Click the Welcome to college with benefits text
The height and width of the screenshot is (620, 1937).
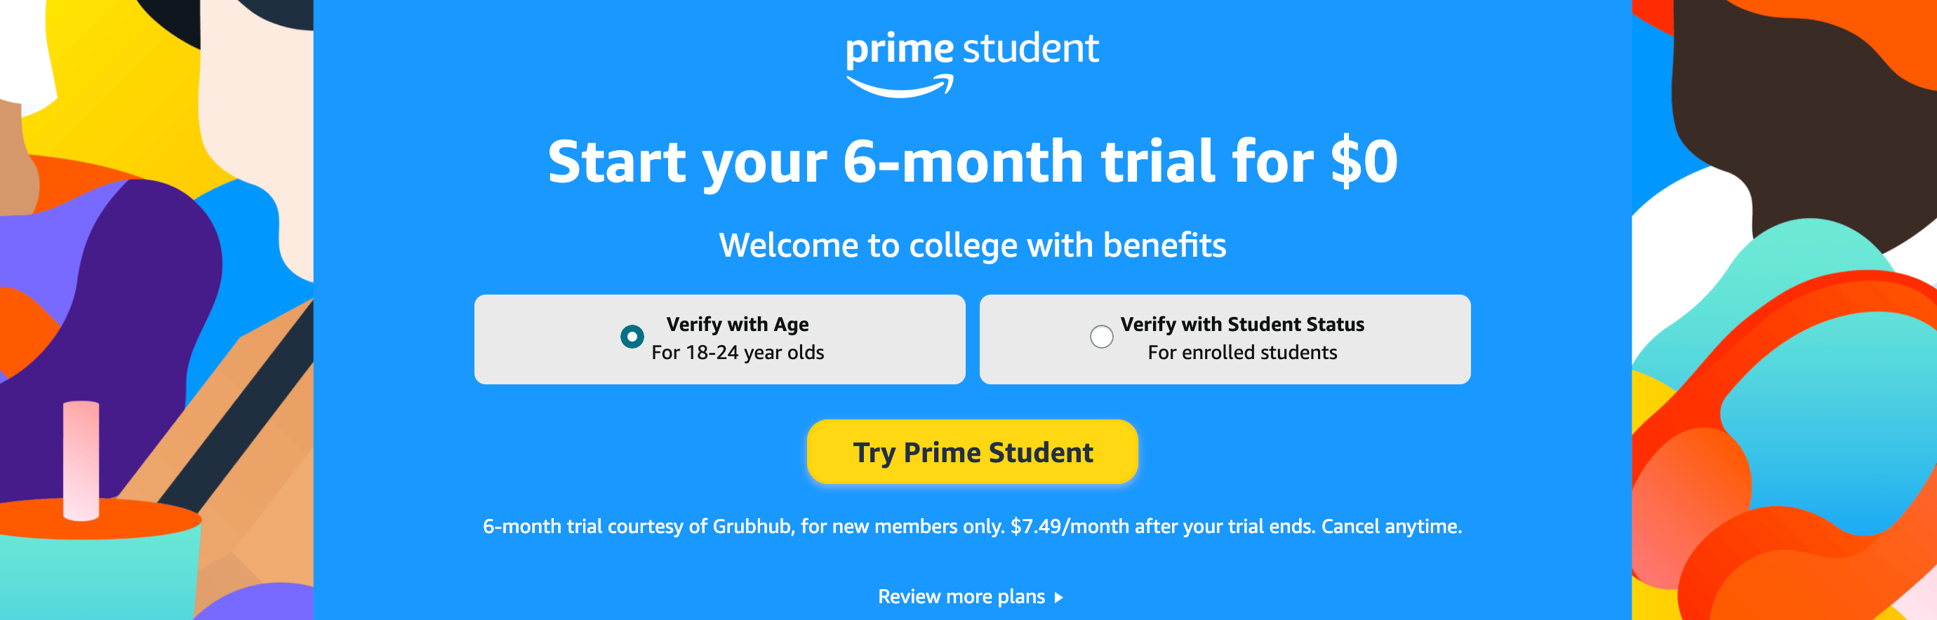point(972,245)
